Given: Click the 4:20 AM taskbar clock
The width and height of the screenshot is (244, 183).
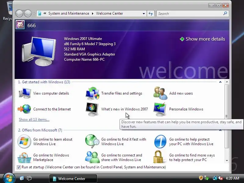Looking at the screenshot, I should point(232,178).
